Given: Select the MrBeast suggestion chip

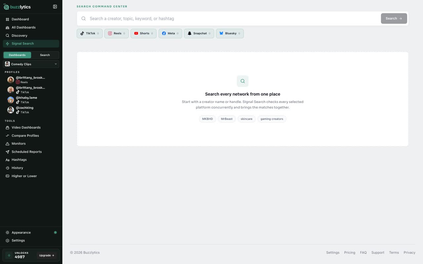Looking at the screenshot, I should coord(227,119).
